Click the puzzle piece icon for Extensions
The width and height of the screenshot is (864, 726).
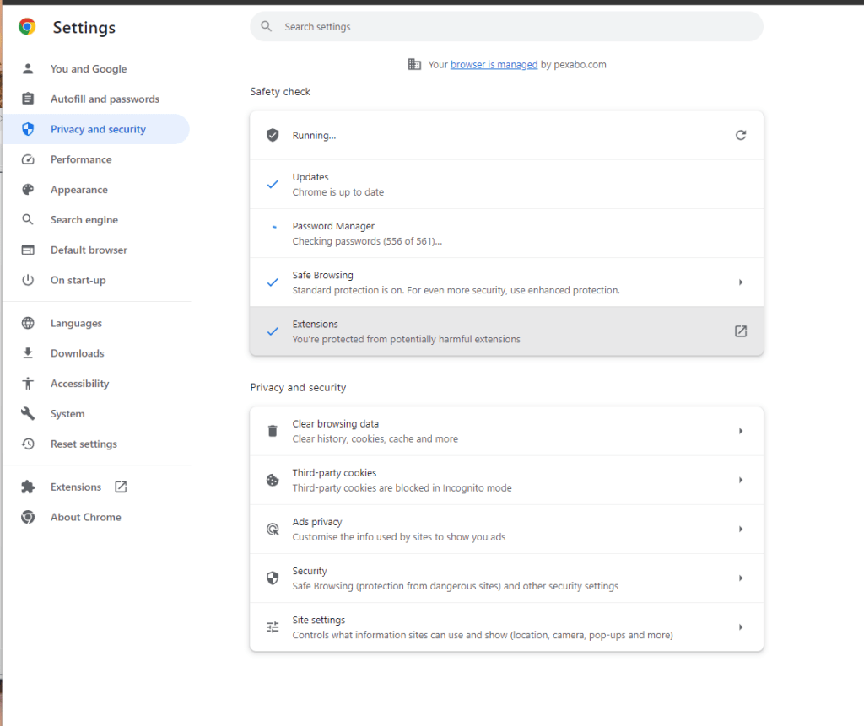pos(28,487)
